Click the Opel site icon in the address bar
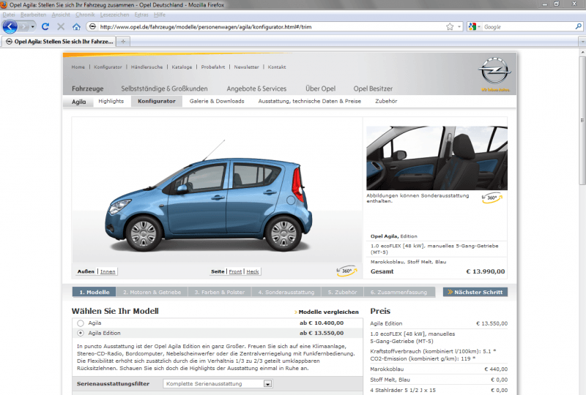Viewport: 586px width, 395px height. [x=92, y=26]
